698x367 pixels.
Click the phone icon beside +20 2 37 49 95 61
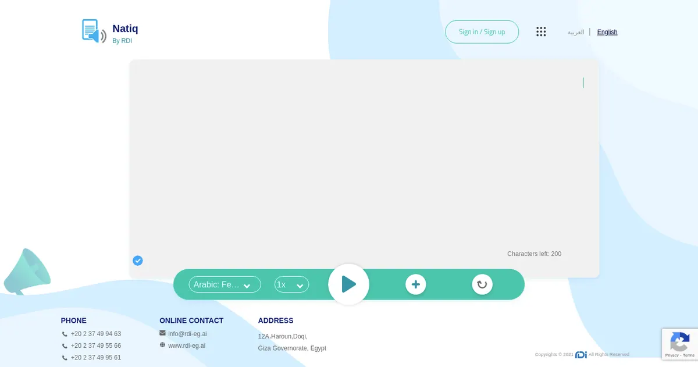pyautogui.click(x=65, y=358)
